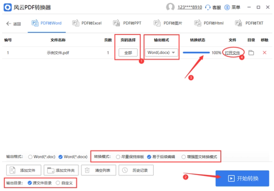
Task: Click the PDF转图片 tab icon
Action: 157,23
